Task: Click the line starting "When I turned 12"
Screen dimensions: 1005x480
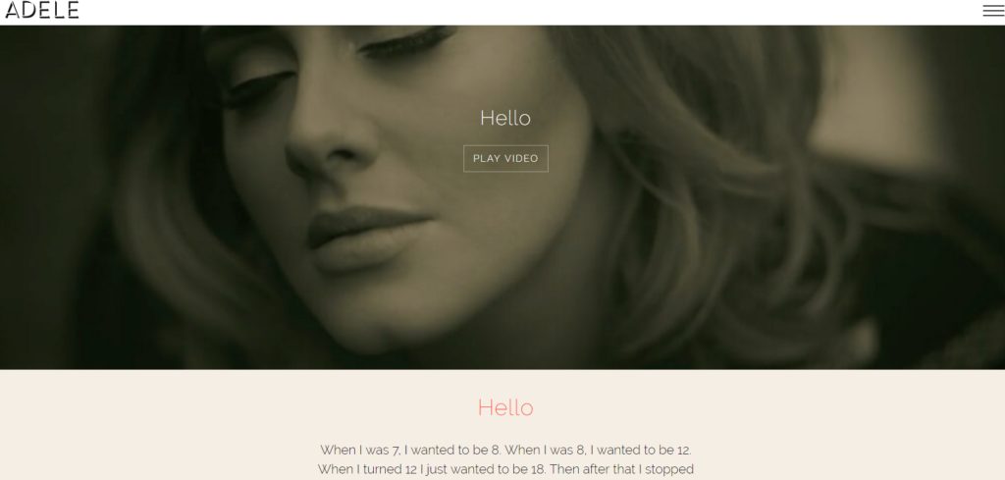Action: (x=505, y=469)
